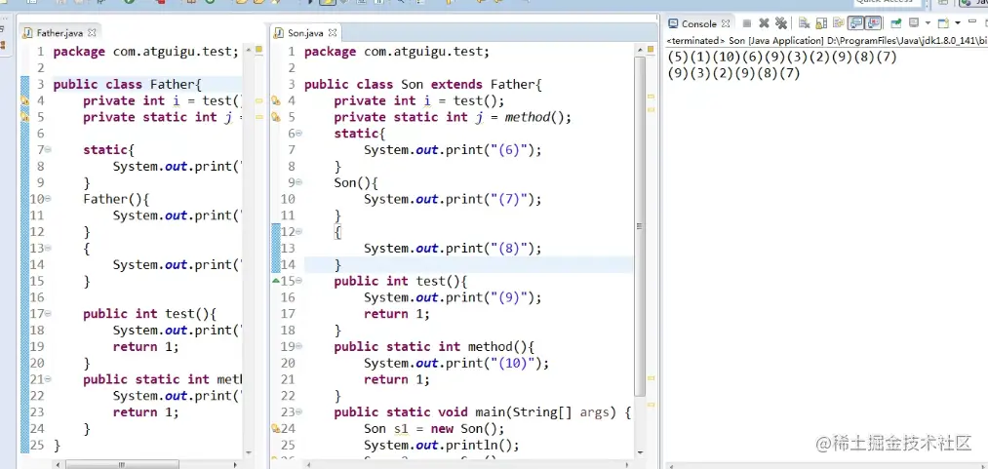Click the first warning annotation in Father.java overview ruler
Screen dimensions: 988x469
[x=258, y=100]
